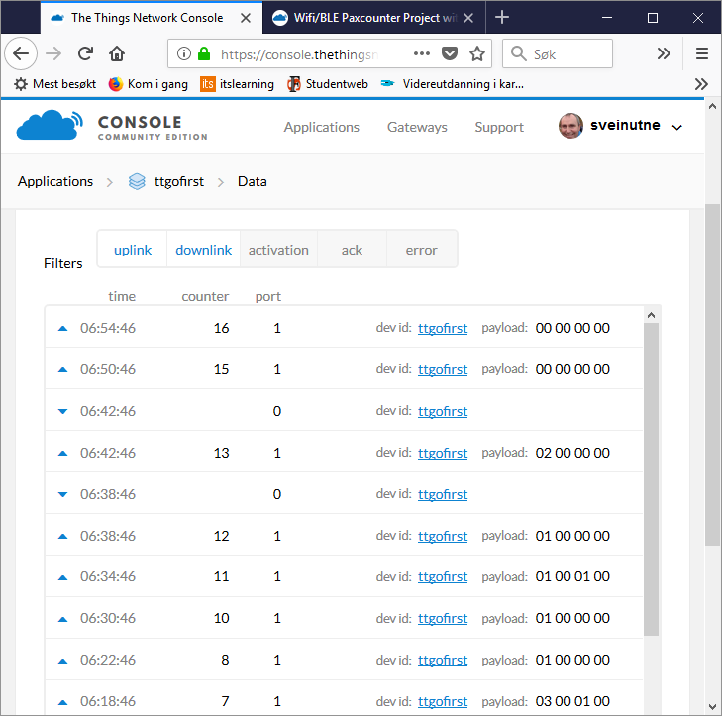Open the Studentweb bookmark
The height and width of the screenshot is (716, 722).
[x=328, y=84]
